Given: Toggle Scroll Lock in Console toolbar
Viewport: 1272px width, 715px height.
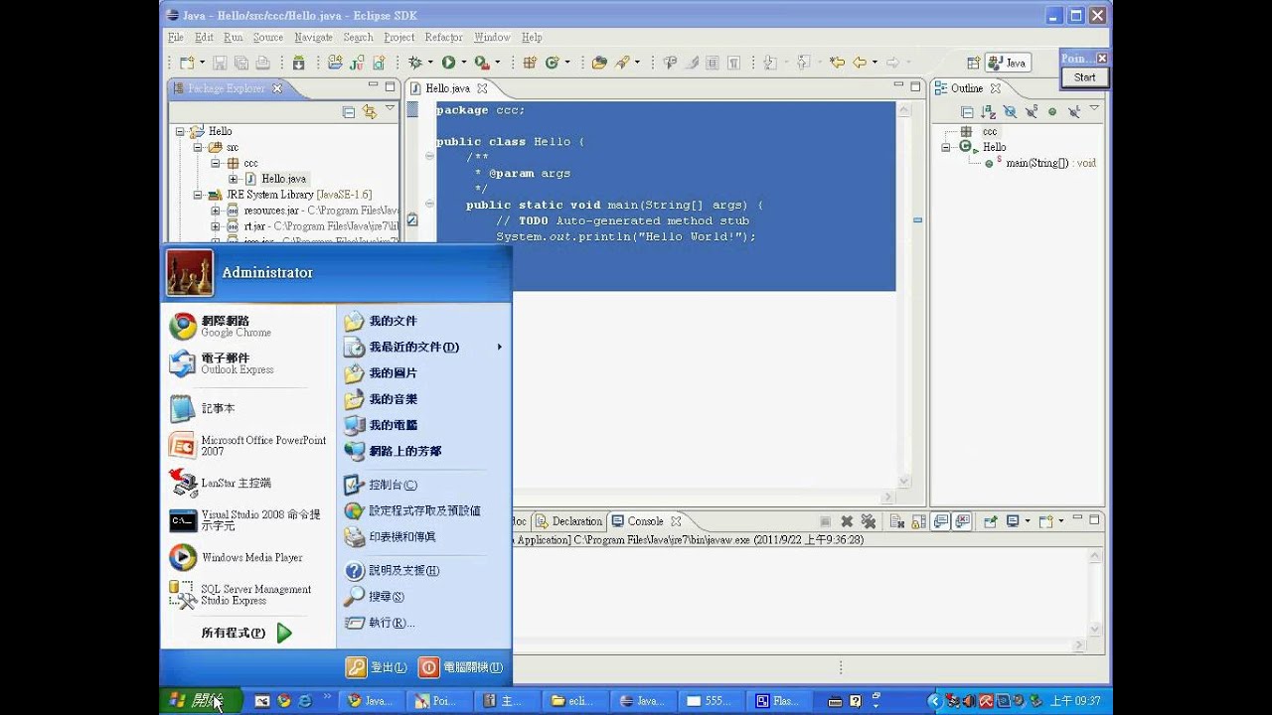Looking at the screenshot, I should pos(917,520).
